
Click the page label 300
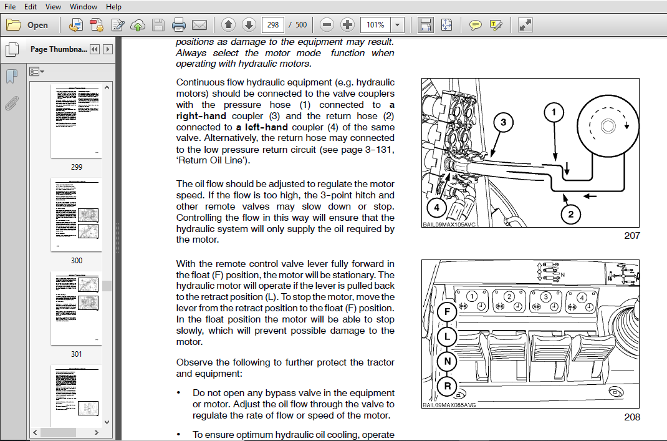[x=77, y=261]
